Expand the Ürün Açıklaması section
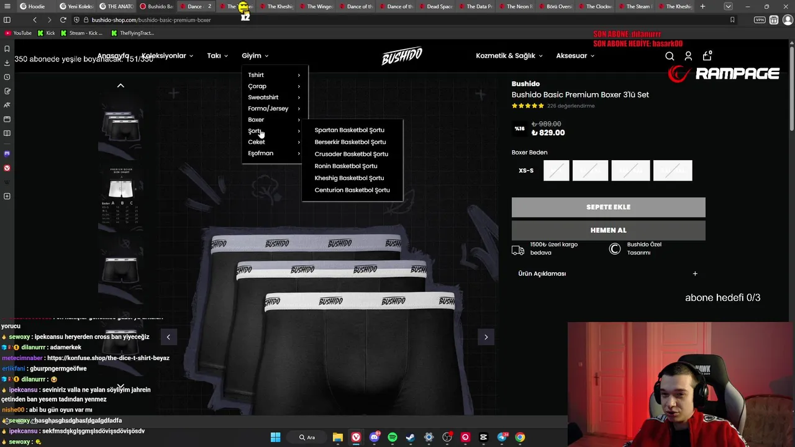The image size is (795, 447). coord(608,273)
